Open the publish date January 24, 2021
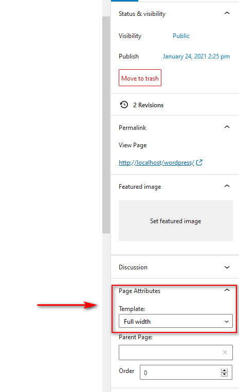The width and height of the screenshot is (239, 392). [x=196, y=56]
